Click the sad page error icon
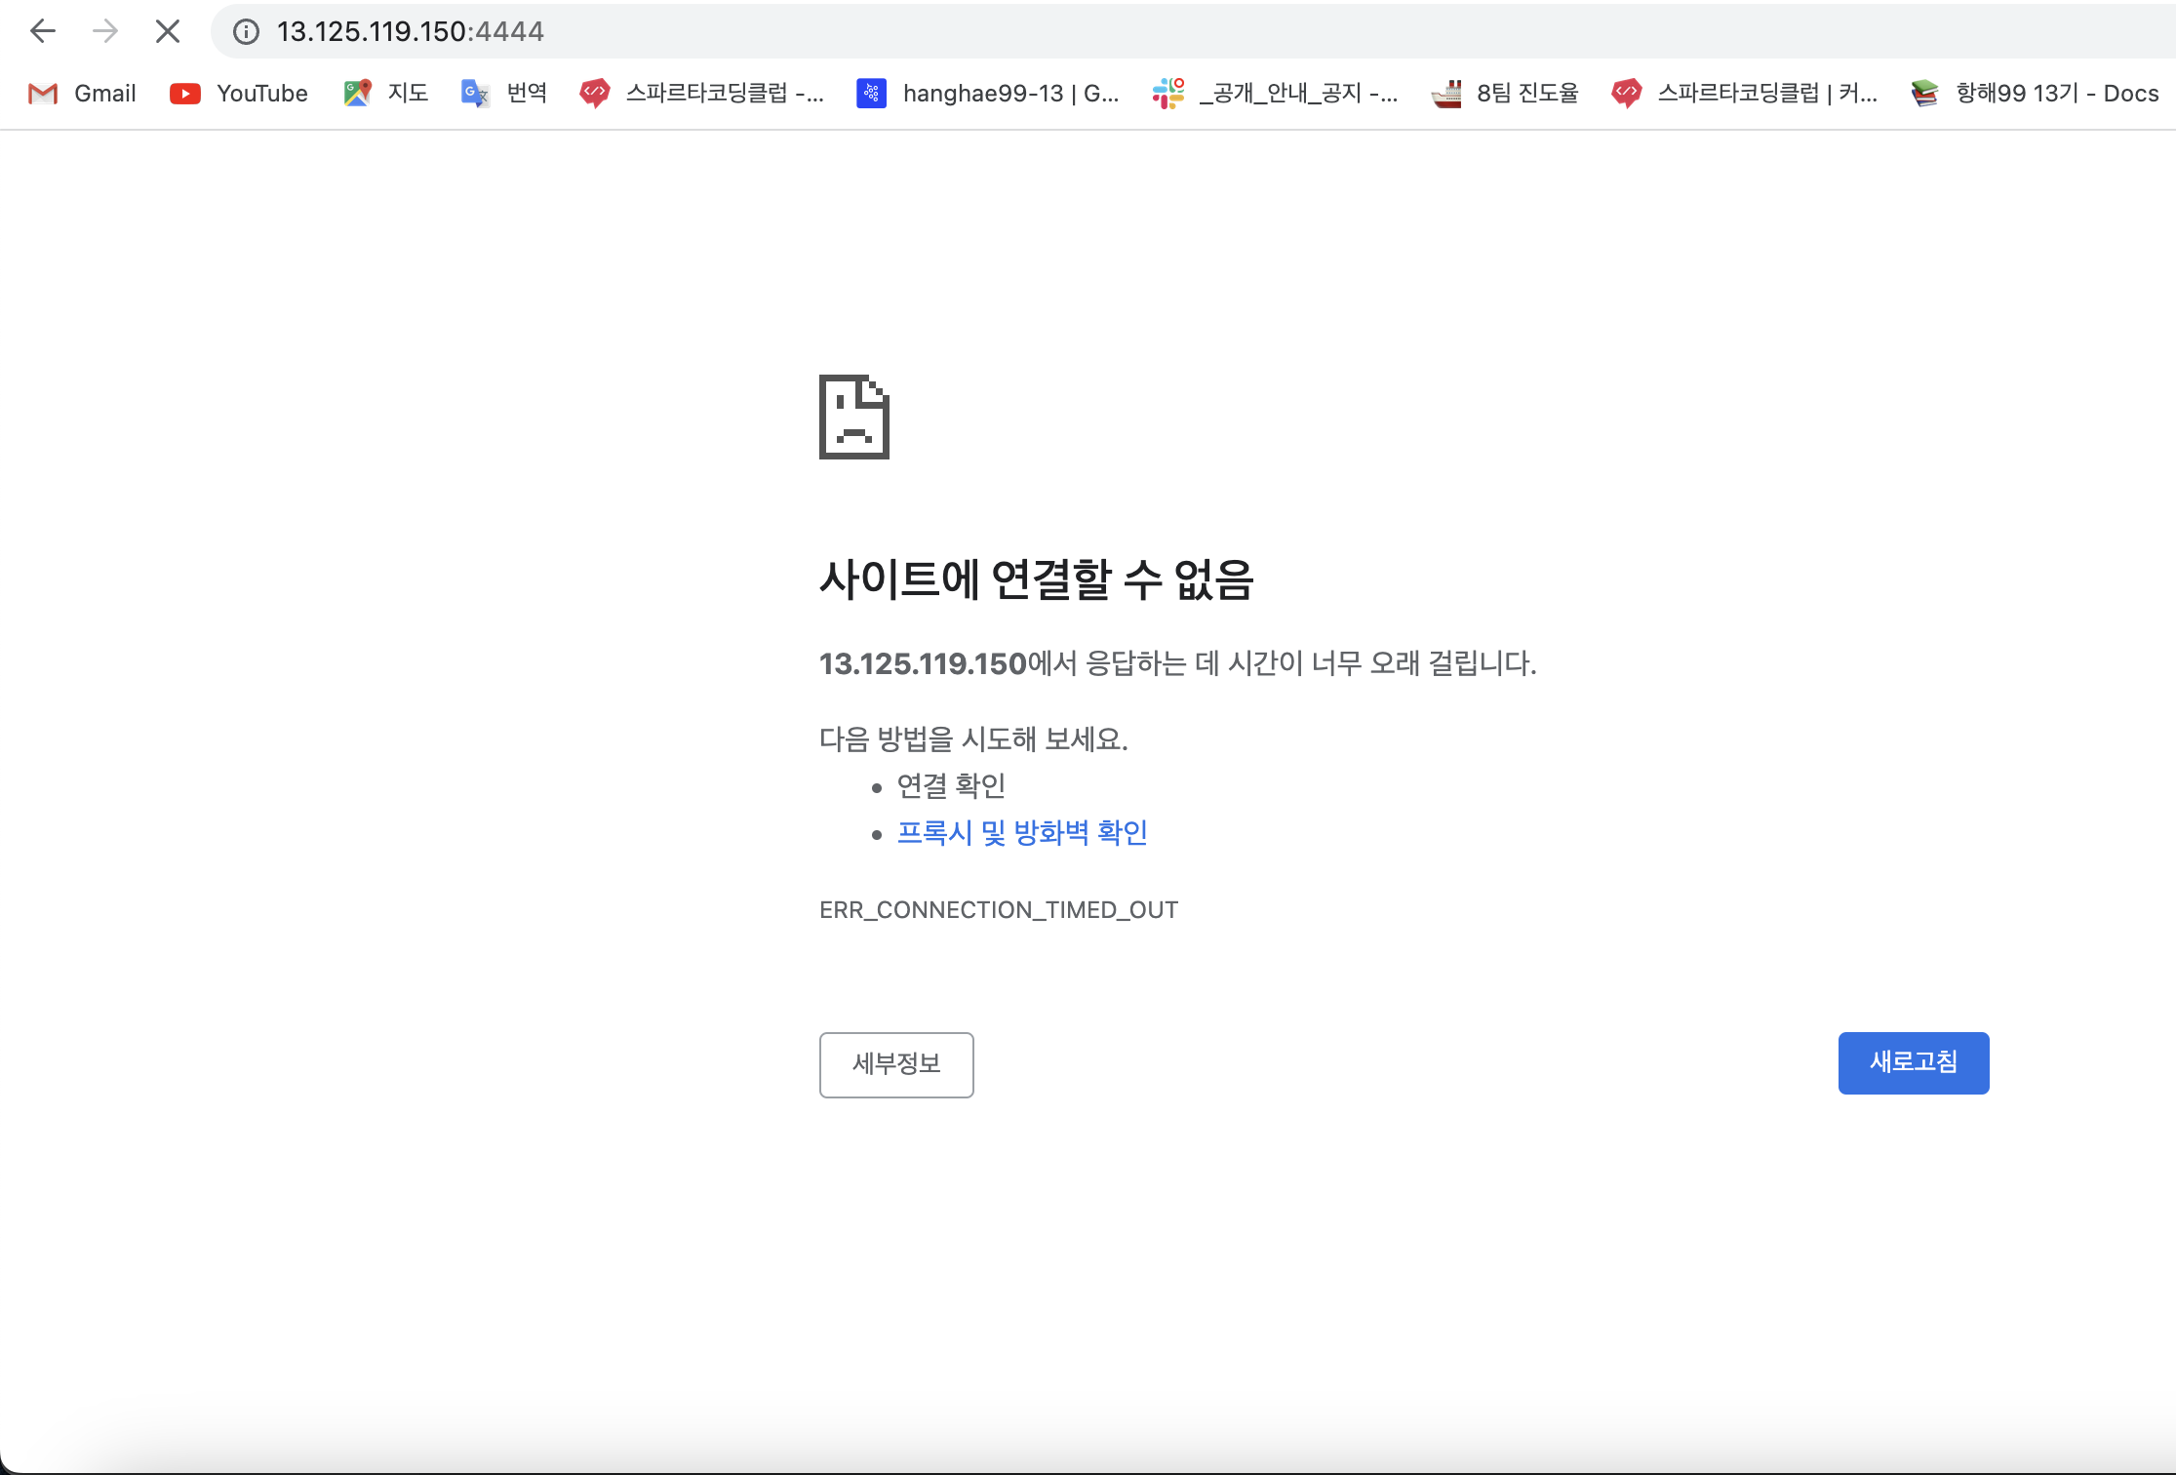 [854, 417]
